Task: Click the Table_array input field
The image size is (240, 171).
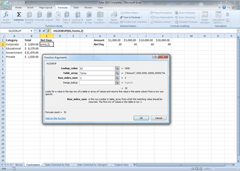Action: [x=97, y=73]
